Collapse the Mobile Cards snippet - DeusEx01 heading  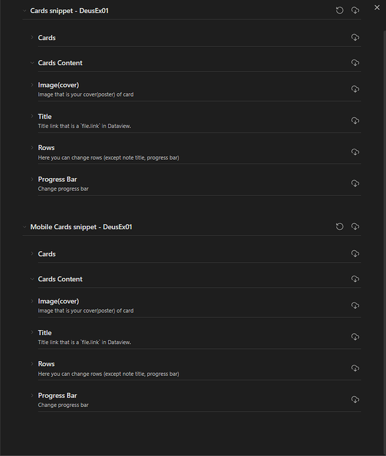coord(24,227)
